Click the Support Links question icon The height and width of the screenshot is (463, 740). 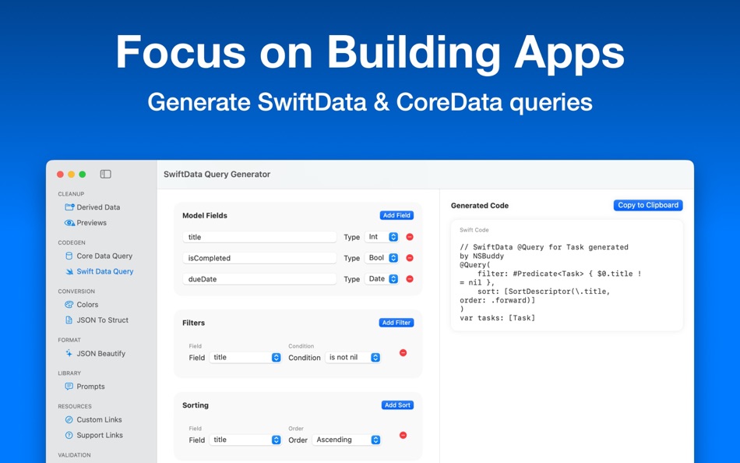click(x=69, y=435)
